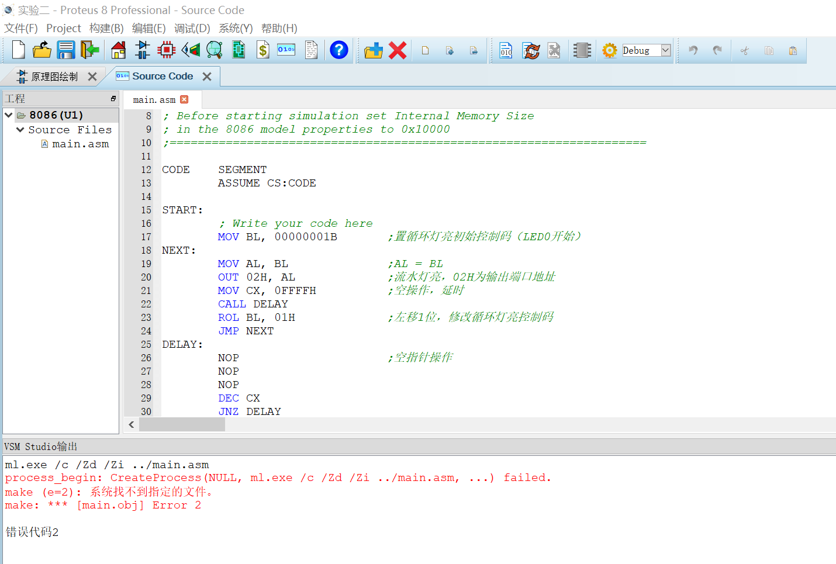The width and height of the screenshot is (836, 564).
Task: Save the project with the floppy disk icon
Action: (x=65, y=50)
